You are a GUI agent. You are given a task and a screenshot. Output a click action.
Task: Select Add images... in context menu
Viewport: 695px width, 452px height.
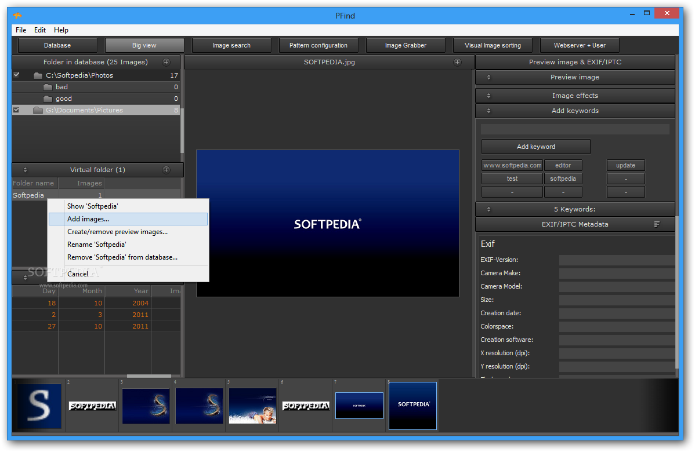[x=128, y=219]
